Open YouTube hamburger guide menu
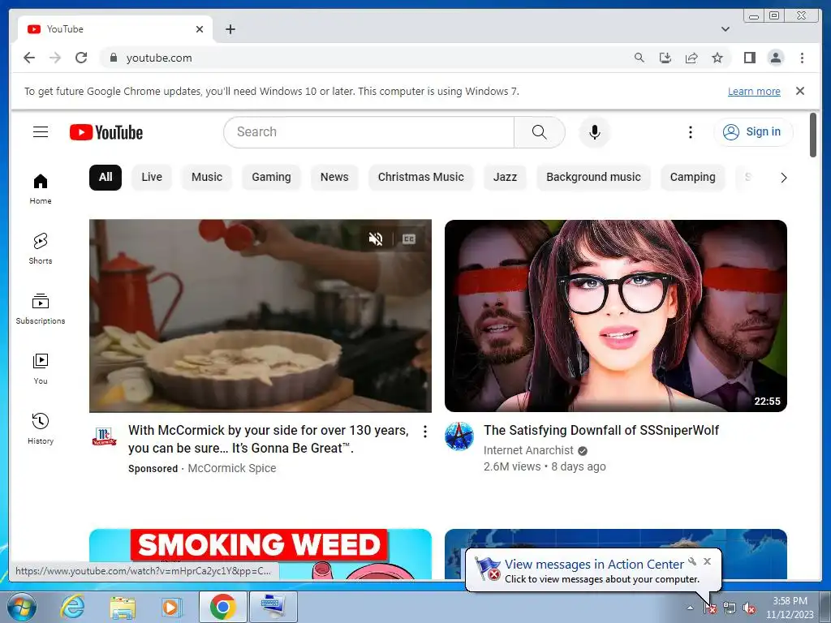 point(41,132)
